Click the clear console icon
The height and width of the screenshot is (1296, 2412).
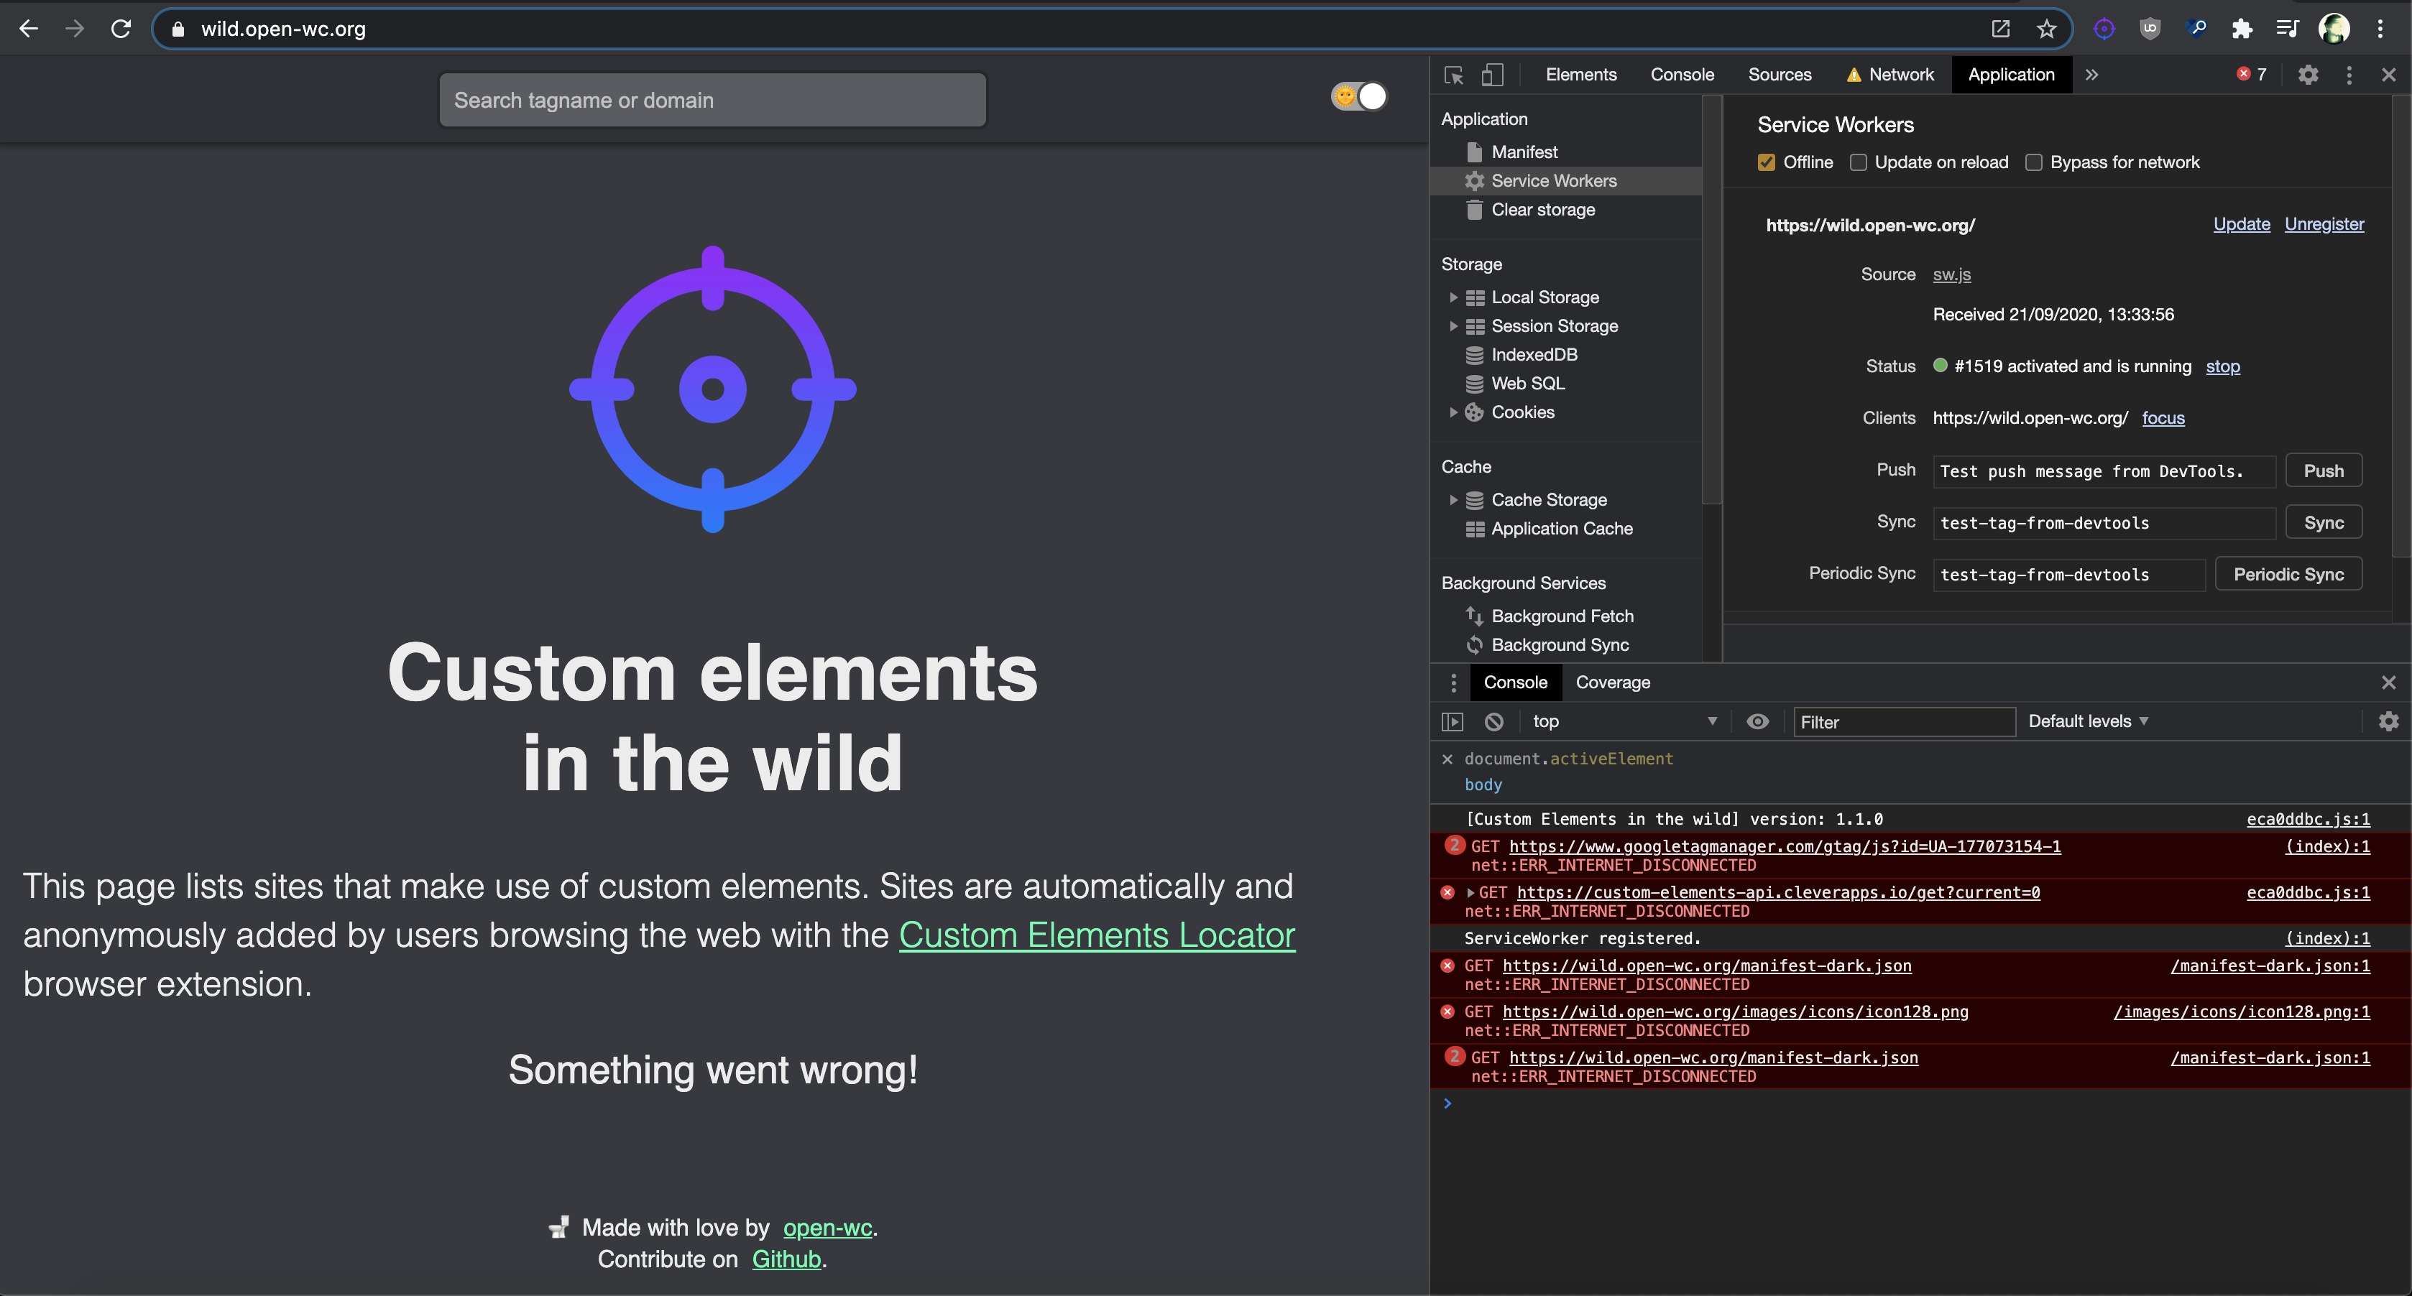tap(1494, 721)
